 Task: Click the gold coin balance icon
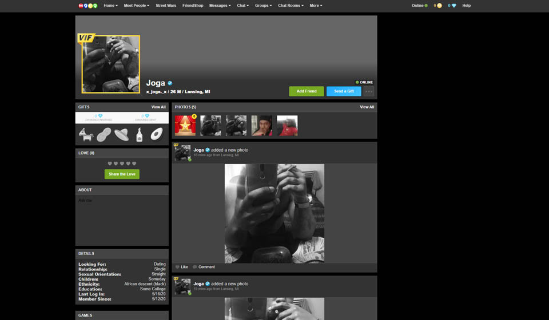pos(439,6)
